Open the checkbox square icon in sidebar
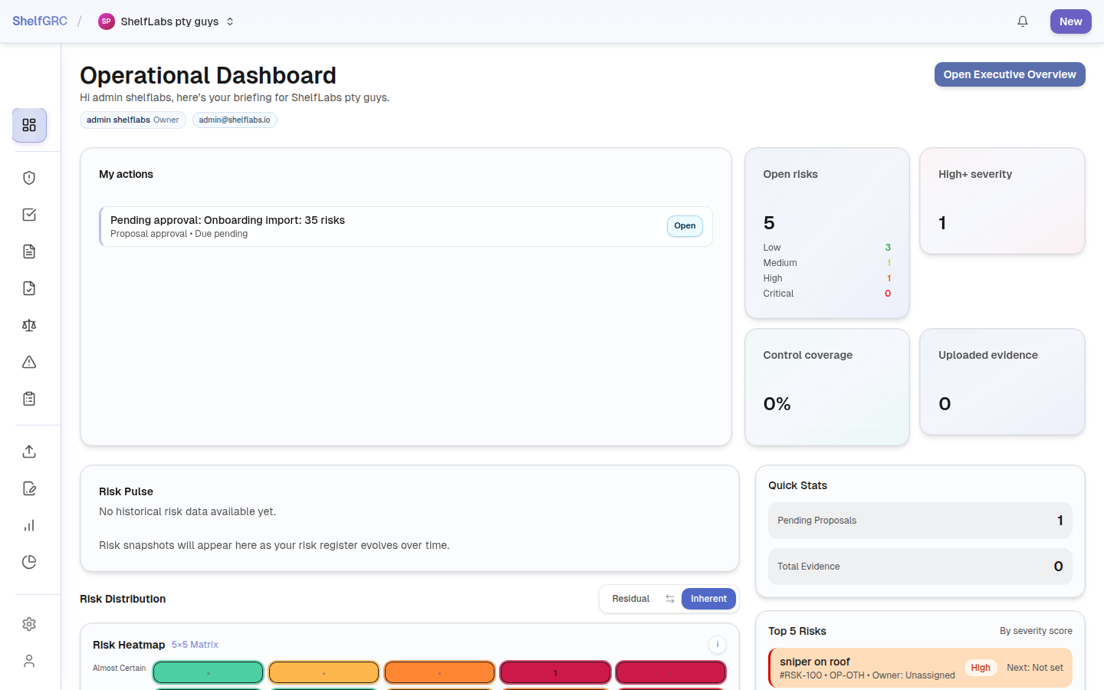 click(29, 215)
